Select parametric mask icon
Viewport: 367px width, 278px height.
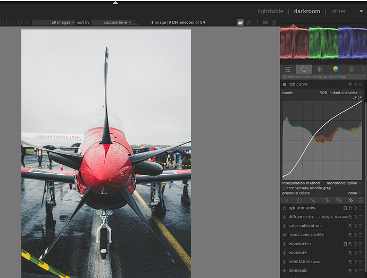click(326, 200)
